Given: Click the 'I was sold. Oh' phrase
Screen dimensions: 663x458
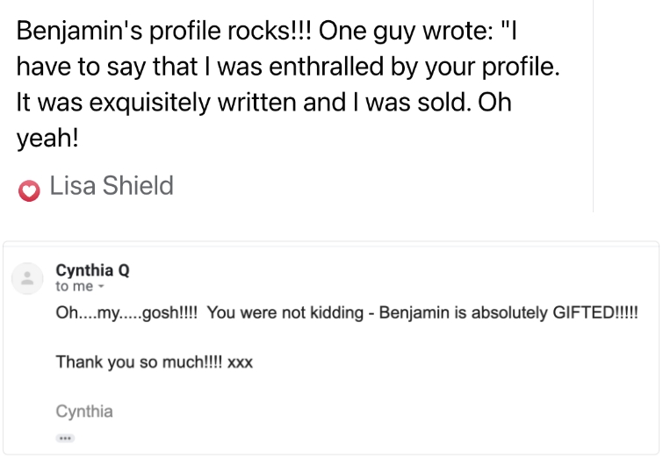Looking at the screenshot, I should point(432,103).
